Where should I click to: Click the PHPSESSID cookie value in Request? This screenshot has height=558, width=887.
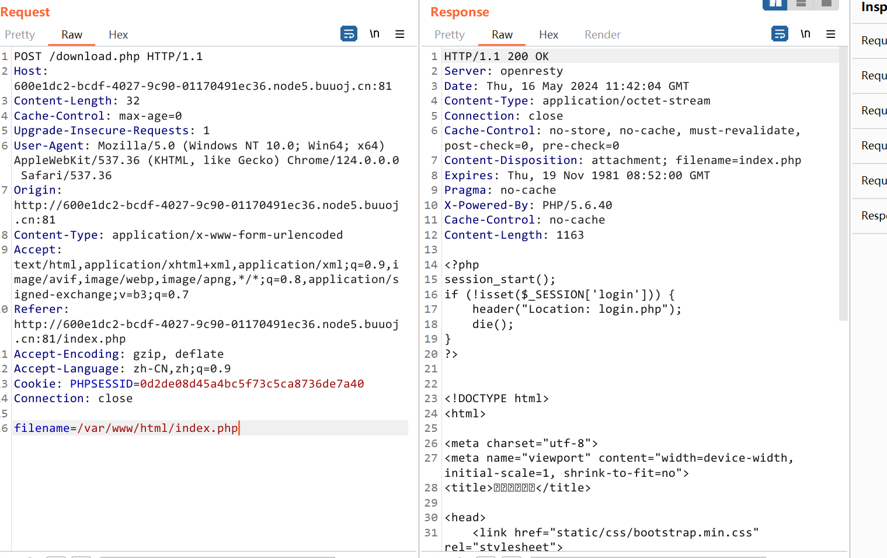click(252, 384)
